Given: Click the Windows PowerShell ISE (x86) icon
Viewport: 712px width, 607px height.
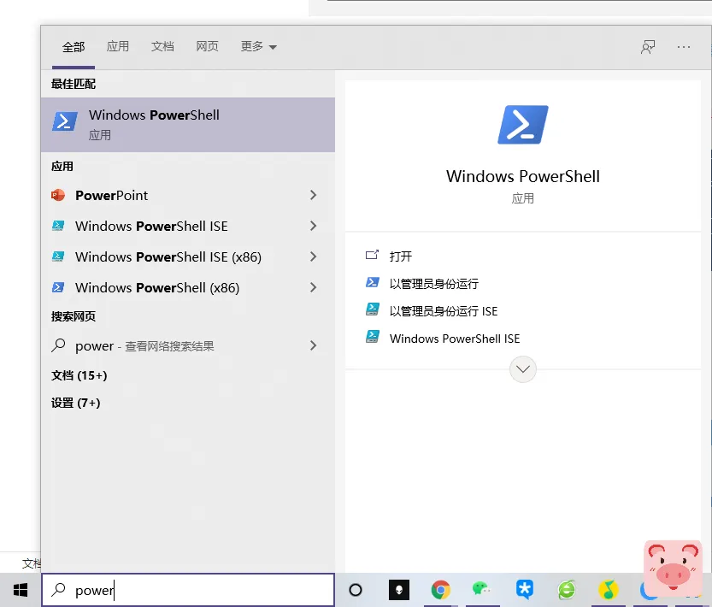Looking at the screenshot, I should (58, 256).
